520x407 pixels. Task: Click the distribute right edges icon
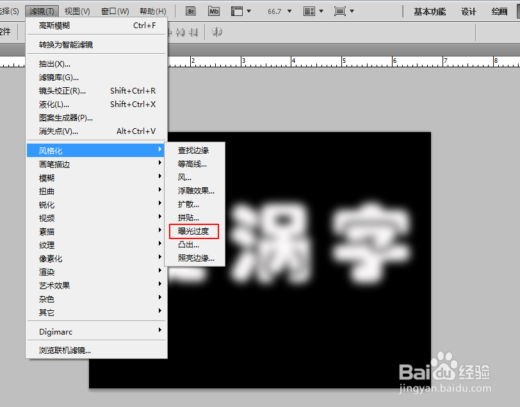coord(193,32)
